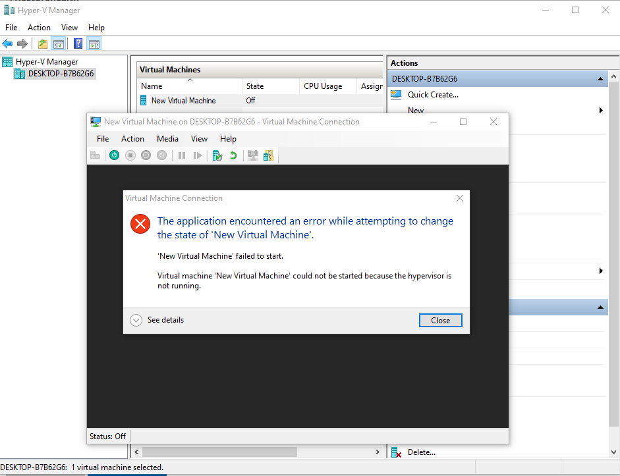Select Hyper-V Manager root tree node

pyautogui.click(x=47, y=62)
